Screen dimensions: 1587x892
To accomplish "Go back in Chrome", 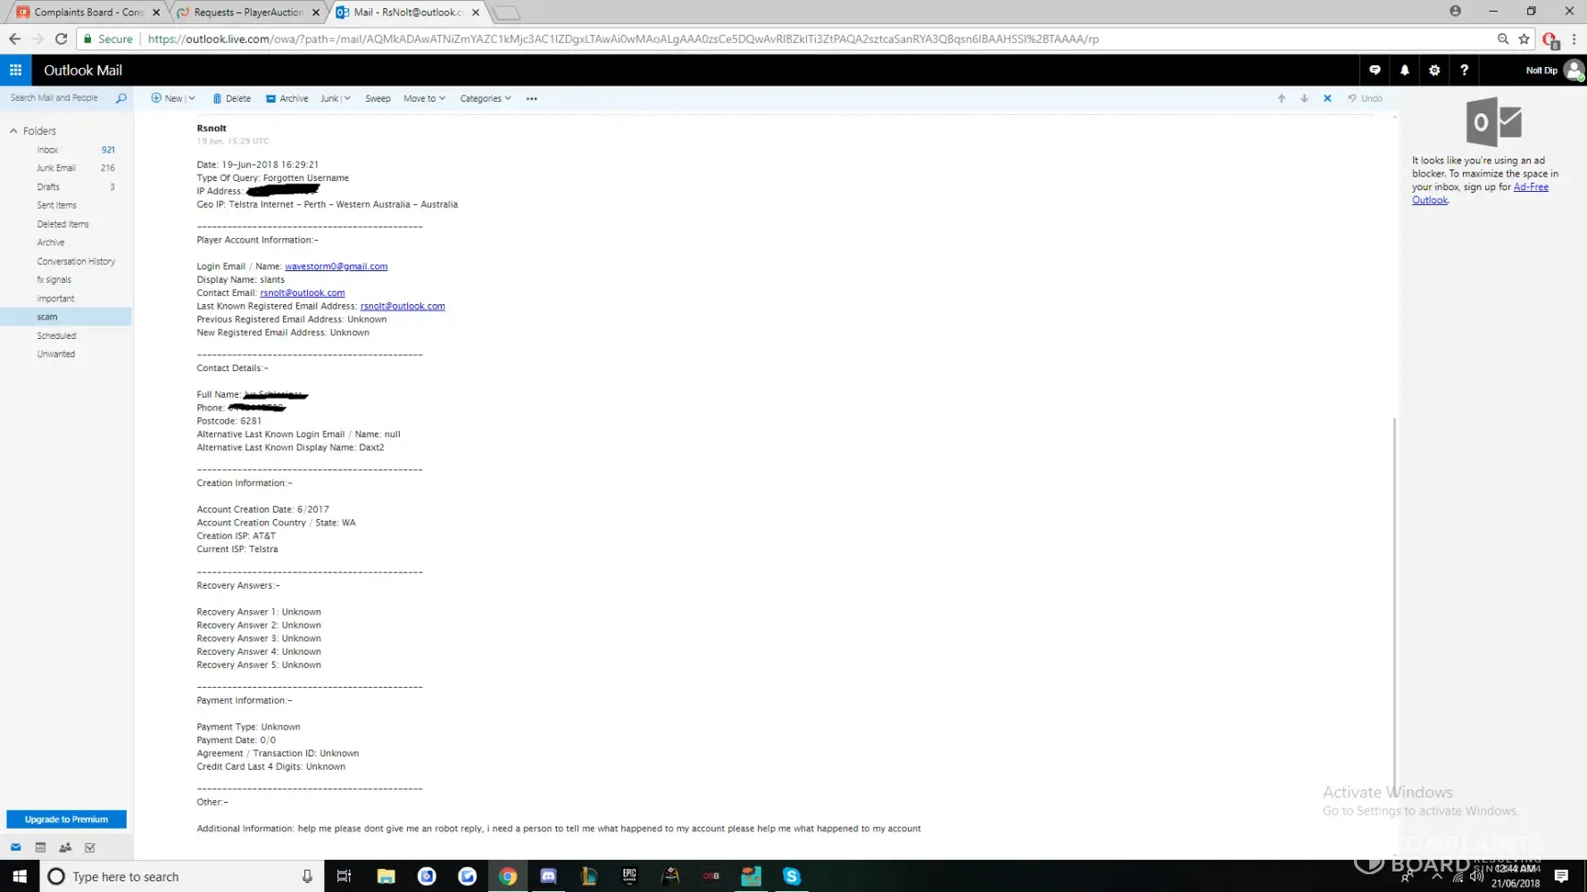I will [x=14, y=38].
